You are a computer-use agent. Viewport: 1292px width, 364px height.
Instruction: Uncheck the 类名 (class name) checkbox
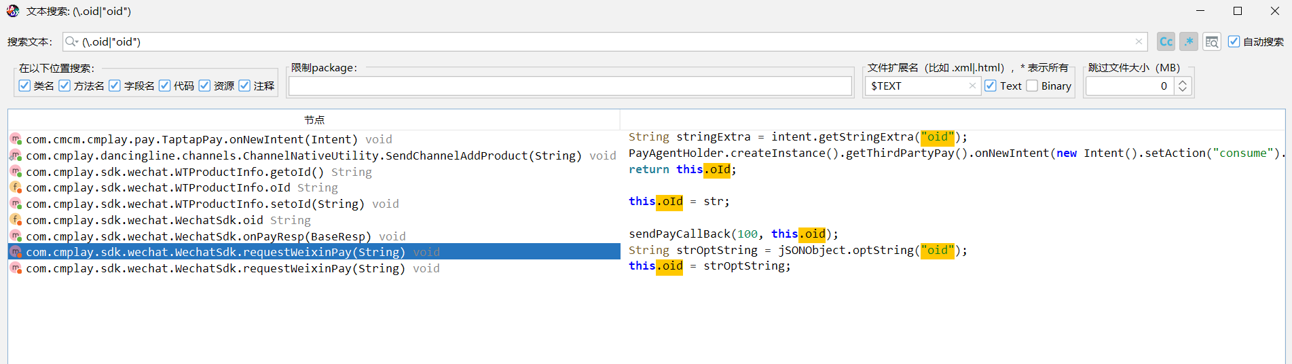click(x=24, y=86)
